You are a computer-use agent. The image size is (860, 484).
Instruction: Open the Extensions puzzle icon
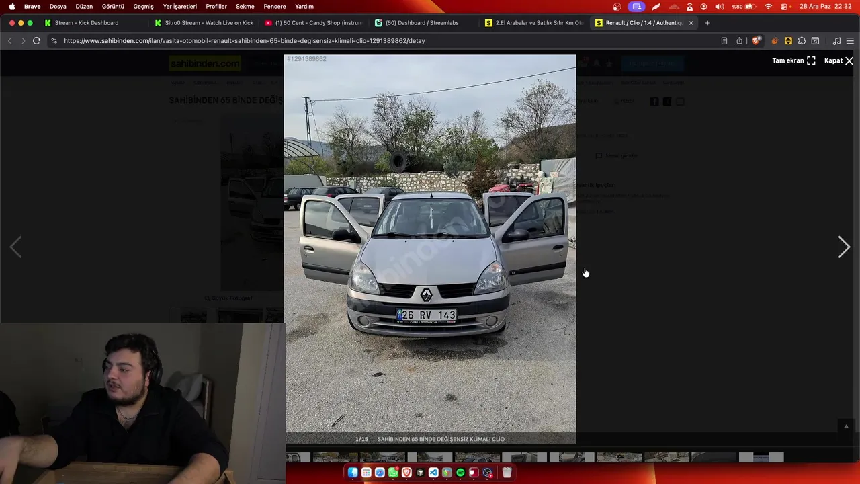coord(802,40)
